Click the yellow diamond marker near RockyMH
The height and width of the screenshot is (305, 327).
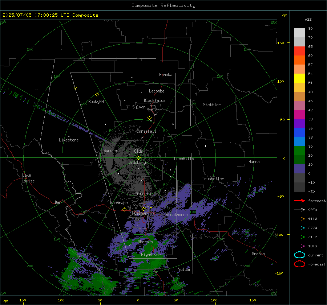click(x=97, y=95)
